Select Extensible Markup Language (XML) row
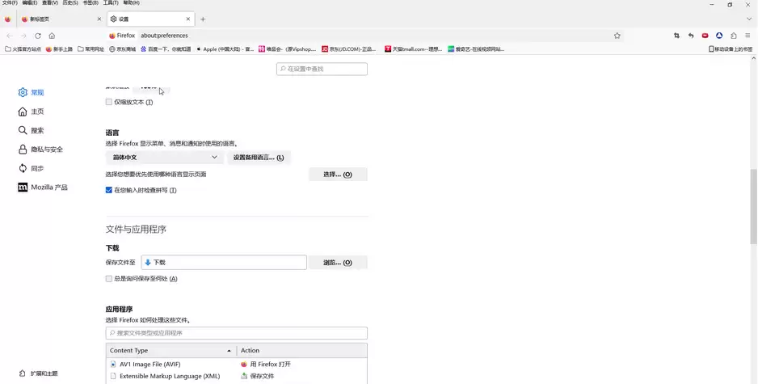The width and height of the screenshot is (758, 384). pos(237,376)
